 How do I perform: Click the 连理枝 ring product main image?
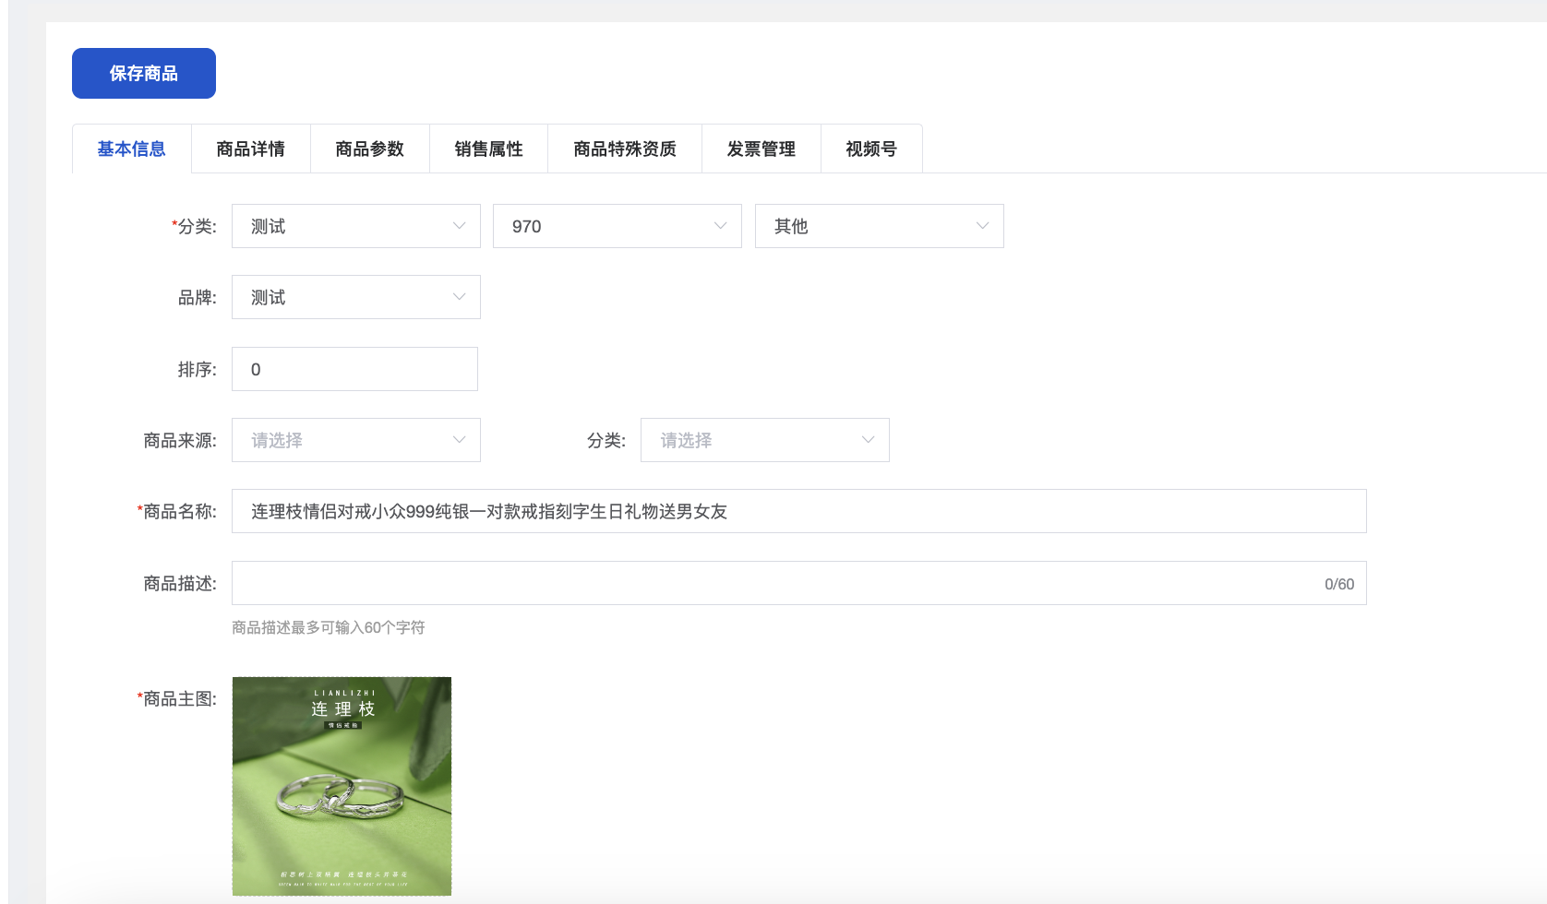point(342,786)
